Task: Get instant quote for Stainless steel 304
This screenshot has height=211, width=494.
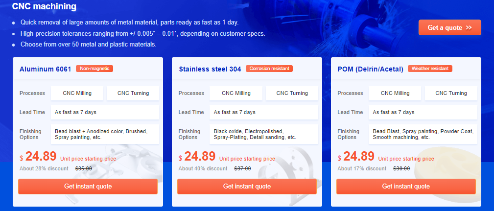Action: (247, 187)
